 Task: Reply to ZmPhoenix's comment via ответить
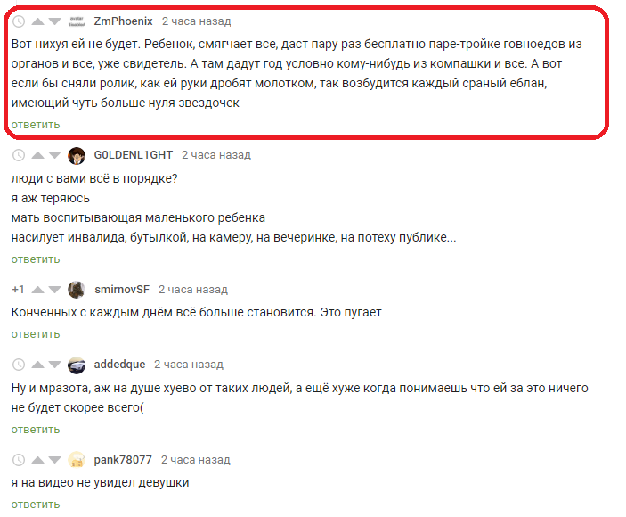click(36, 125)
